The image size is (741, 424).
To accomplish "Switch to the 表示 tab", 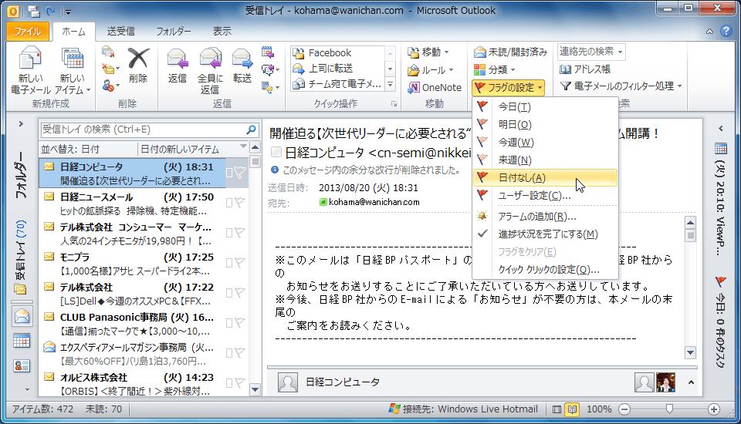I will tap(222, 32).
